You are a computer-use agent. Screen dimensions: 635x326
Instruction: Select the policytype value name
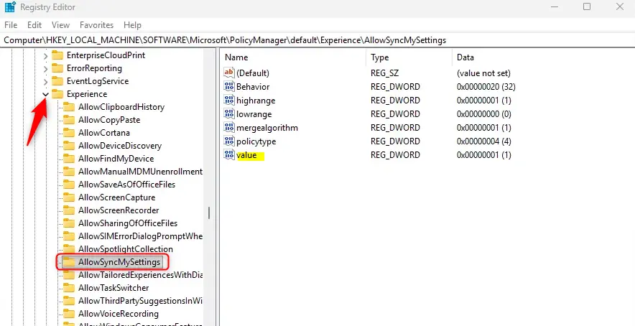[x=256, y=141]
